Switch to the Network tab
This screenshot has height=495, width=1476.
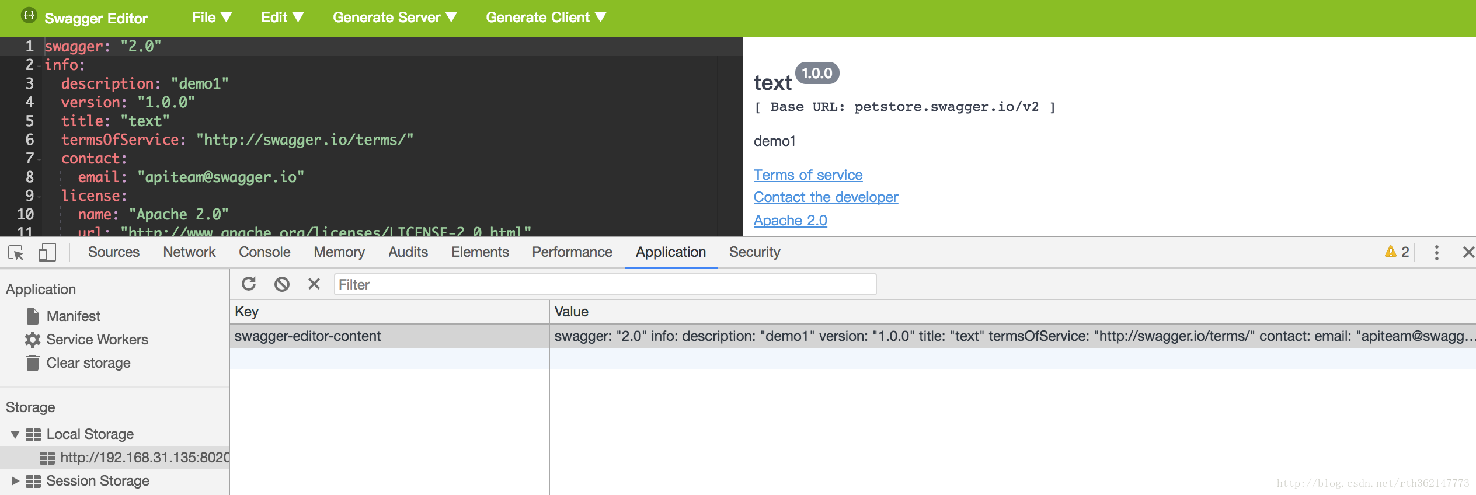click(189, 252)
